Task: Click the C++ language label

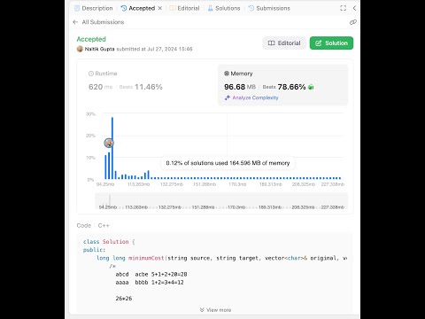Action: pyautogui.click(x=104, y=226)
